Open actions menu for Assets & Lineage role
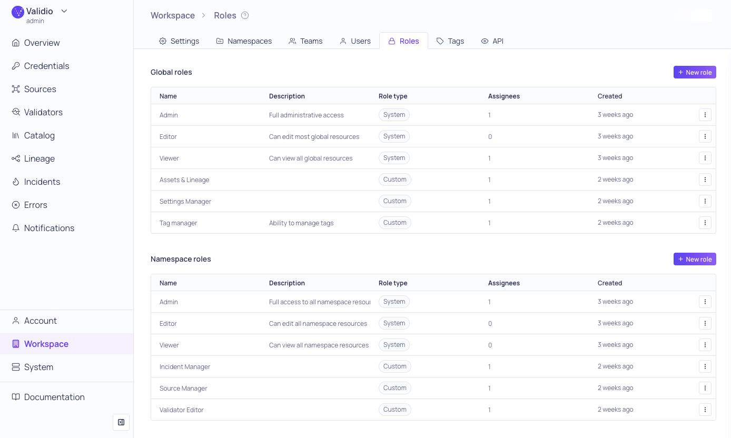731x438 pixels. (705, 180)
